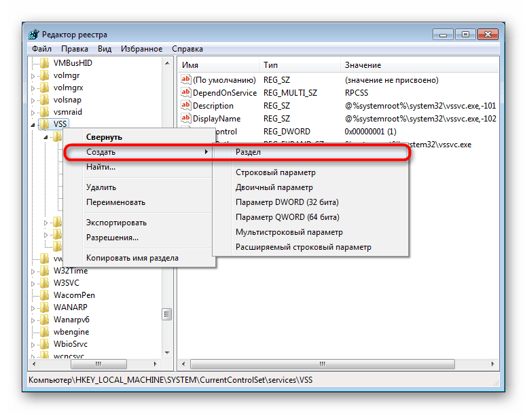Select the (По умолчанию) value name
The image size is (527, 414).
[224, 80]
